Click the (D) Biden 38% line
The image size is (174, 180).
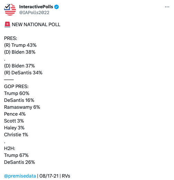[20, 52]
